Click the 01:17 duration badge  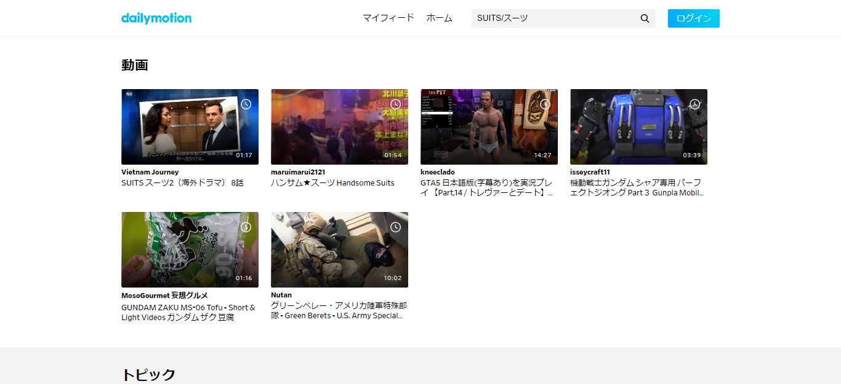point(244,155)
